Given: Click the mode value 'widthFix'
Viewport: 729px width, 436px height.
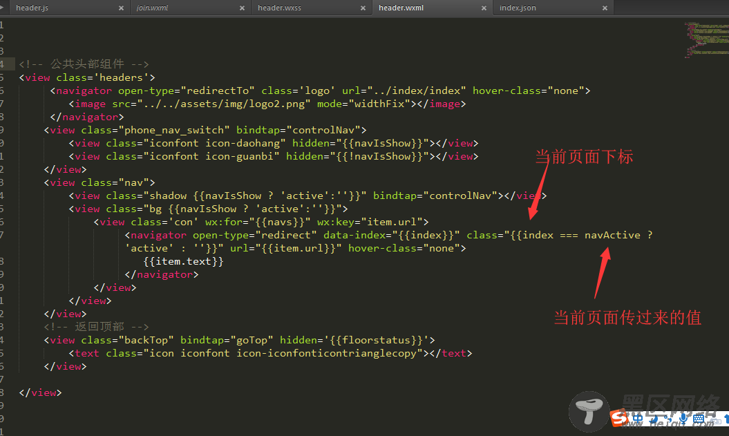Looking at the screenshot, I should coord(379,104).
